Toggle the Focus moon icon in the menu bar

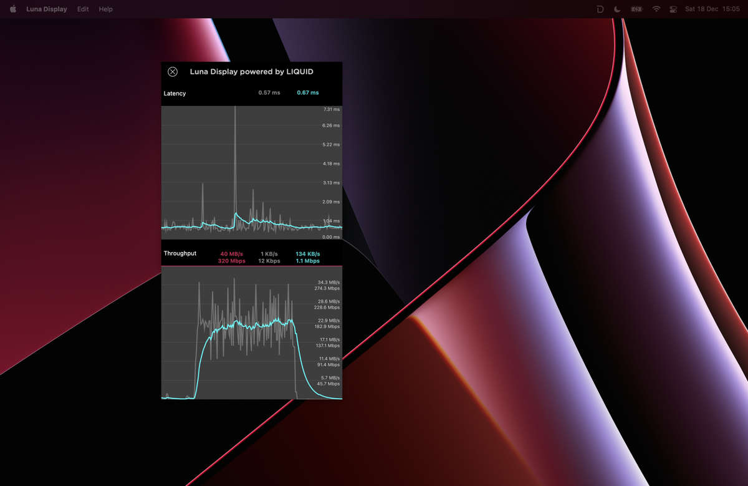[x=617, y=9]
